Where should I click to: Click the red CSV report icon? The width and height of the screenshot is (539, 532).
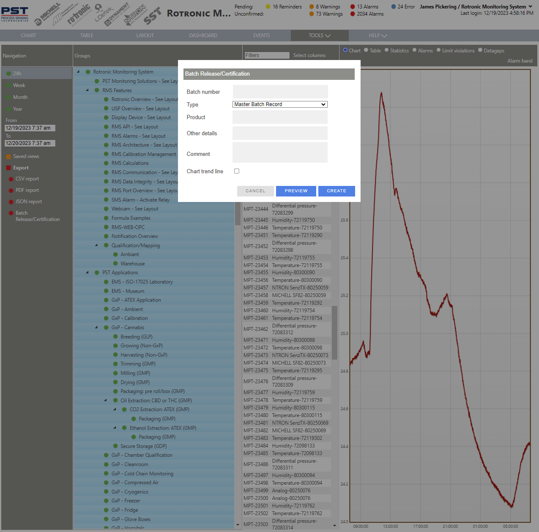click(x=11, y=179)
